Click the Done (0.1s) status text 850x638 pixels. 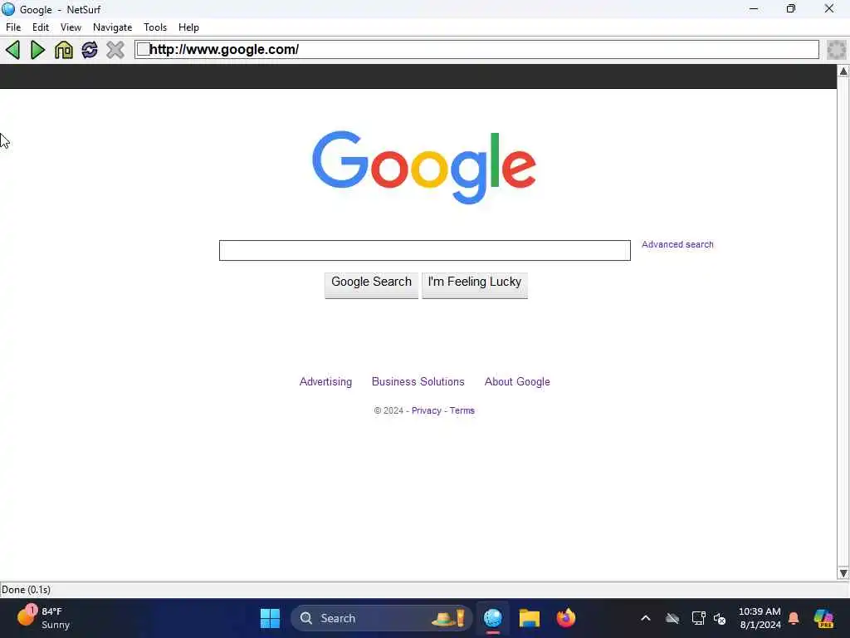pyautogui.click(x=26, y=590)
